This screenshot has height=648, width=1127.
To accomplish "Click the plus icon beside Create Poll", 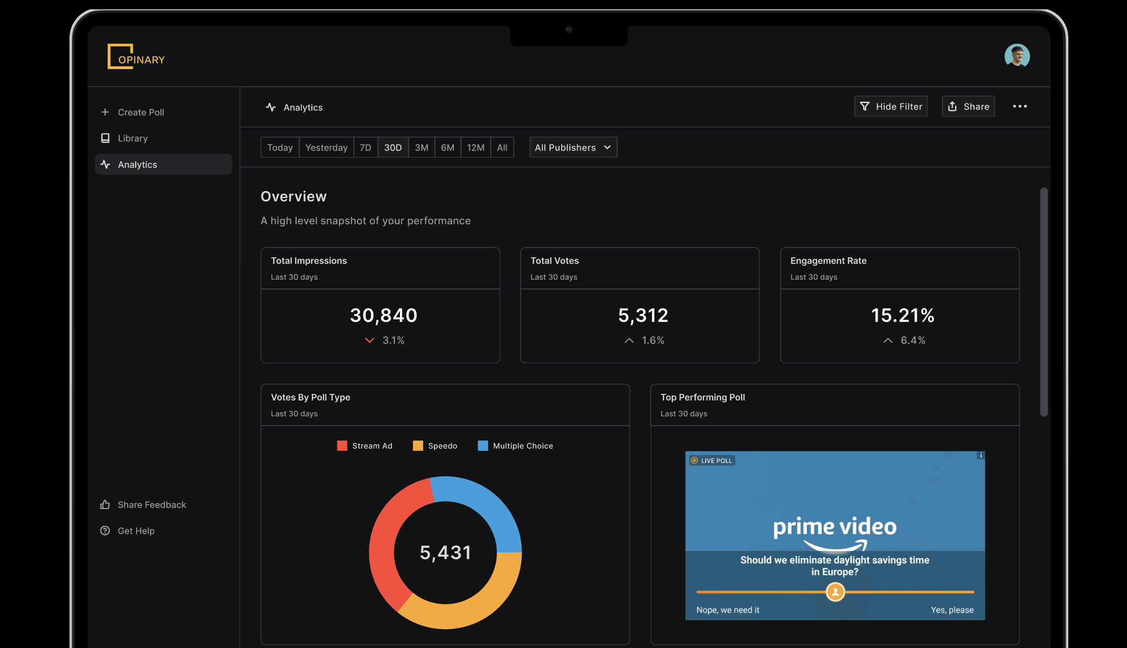I will 105,112.
